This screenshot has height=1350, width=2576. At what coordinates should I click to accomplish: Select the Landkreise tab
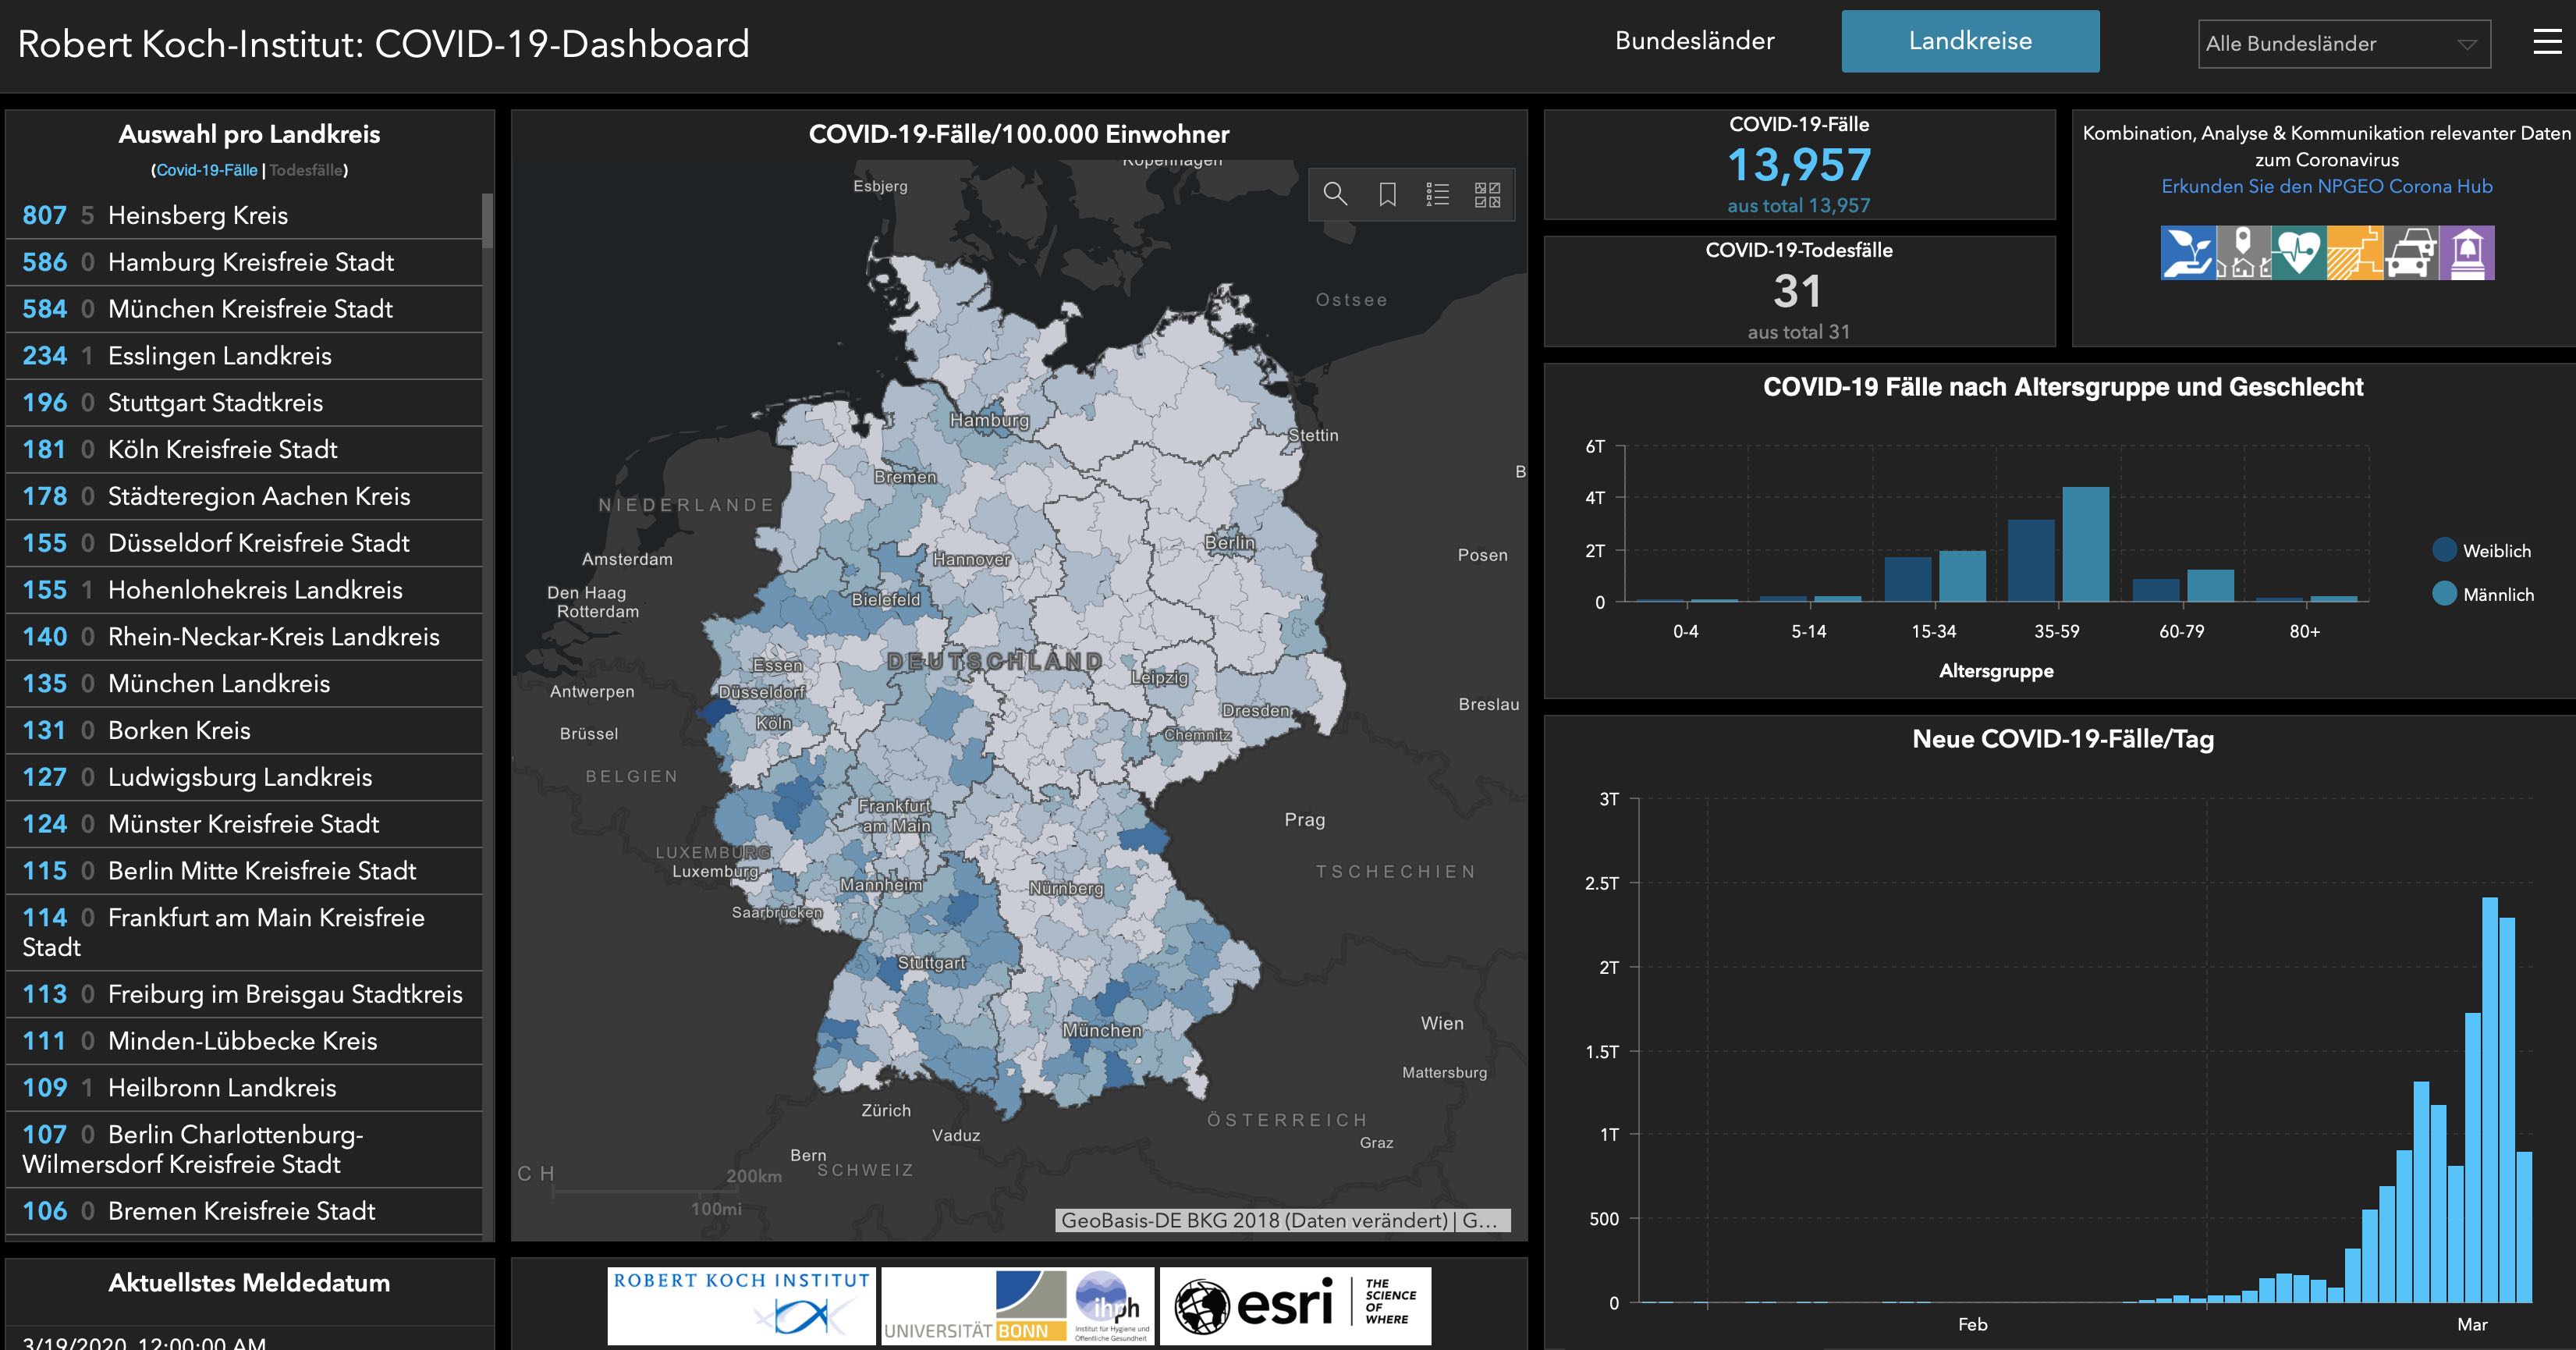pos(1969,41)
